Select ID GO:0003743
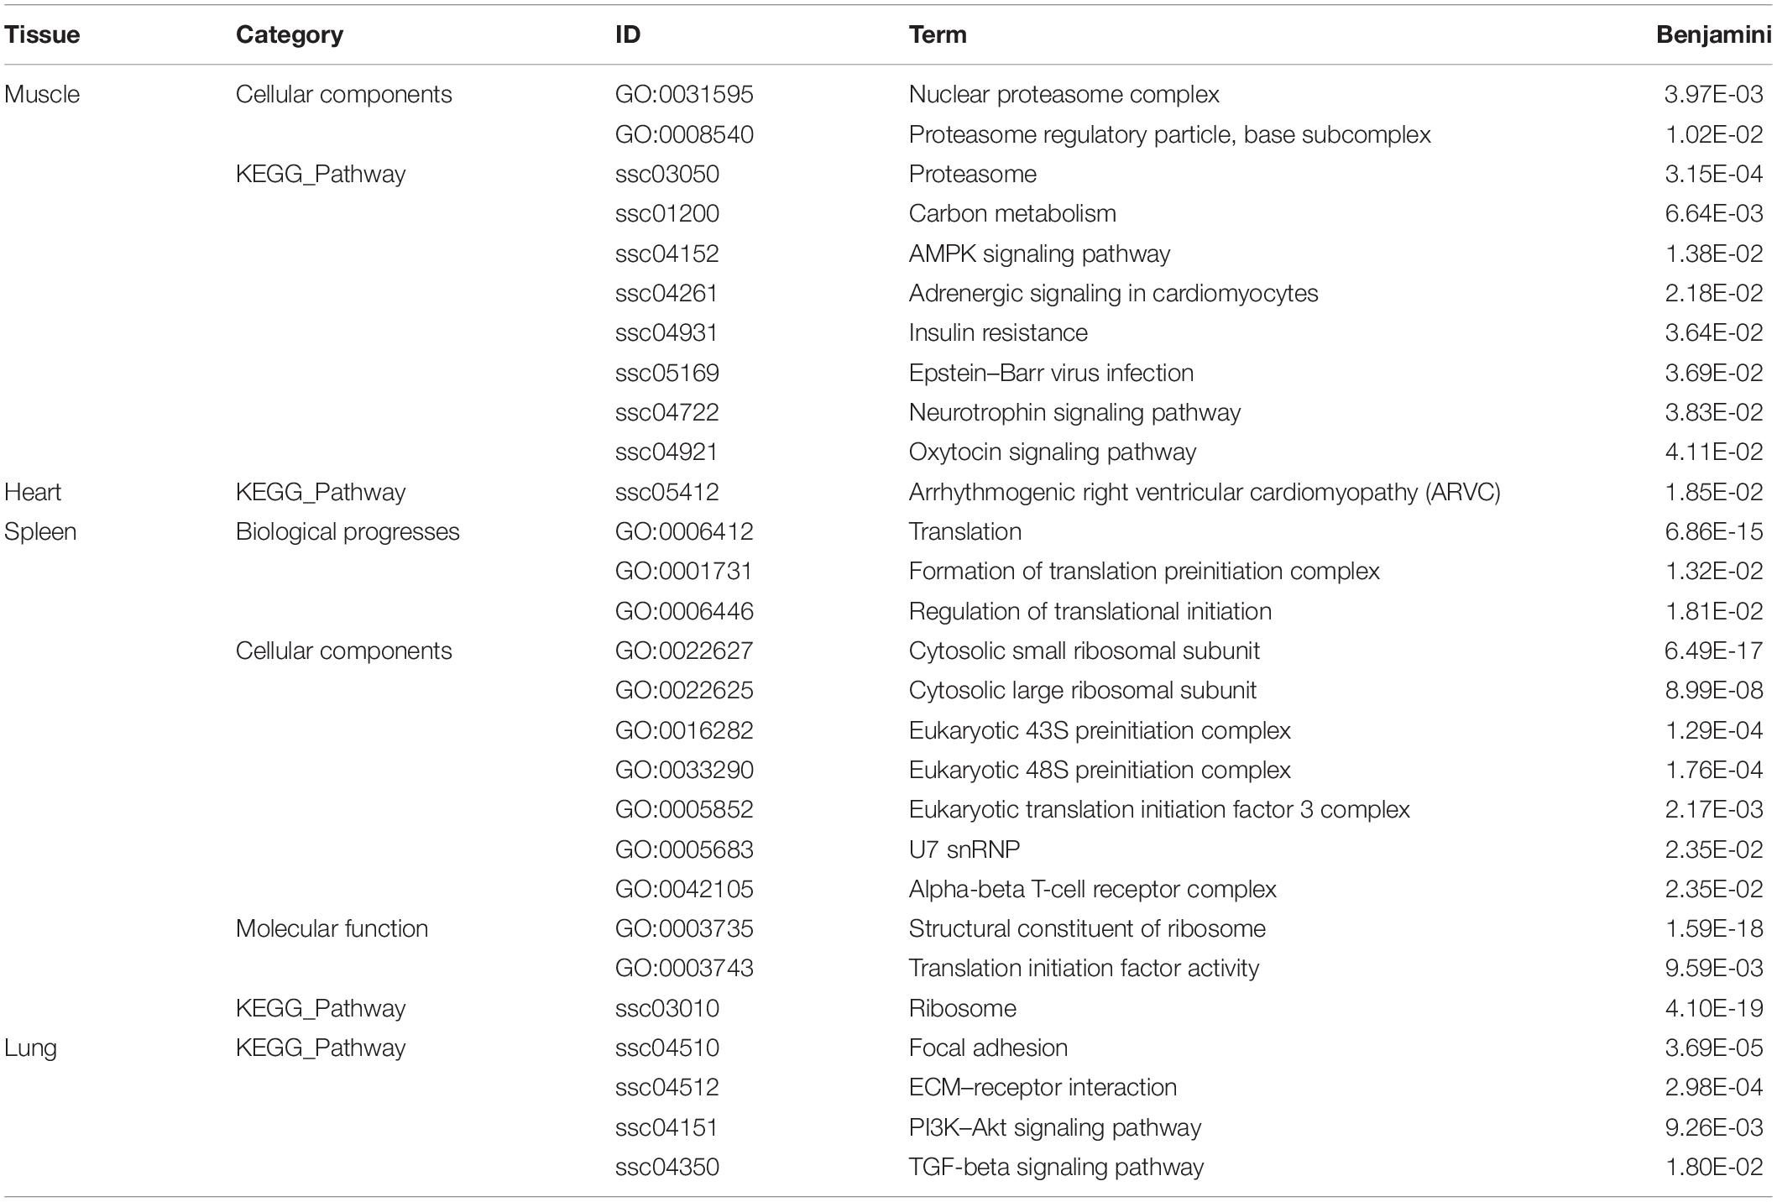Screen dimensions: 1777x1202 pos(684,968)
